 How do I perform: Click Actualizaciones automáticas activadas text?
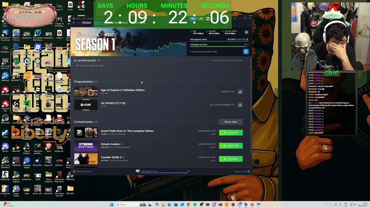[227, 60]
